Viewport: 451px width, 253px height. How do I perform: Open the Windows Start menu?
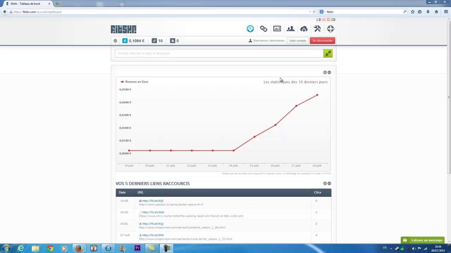[x=6, y=248]
